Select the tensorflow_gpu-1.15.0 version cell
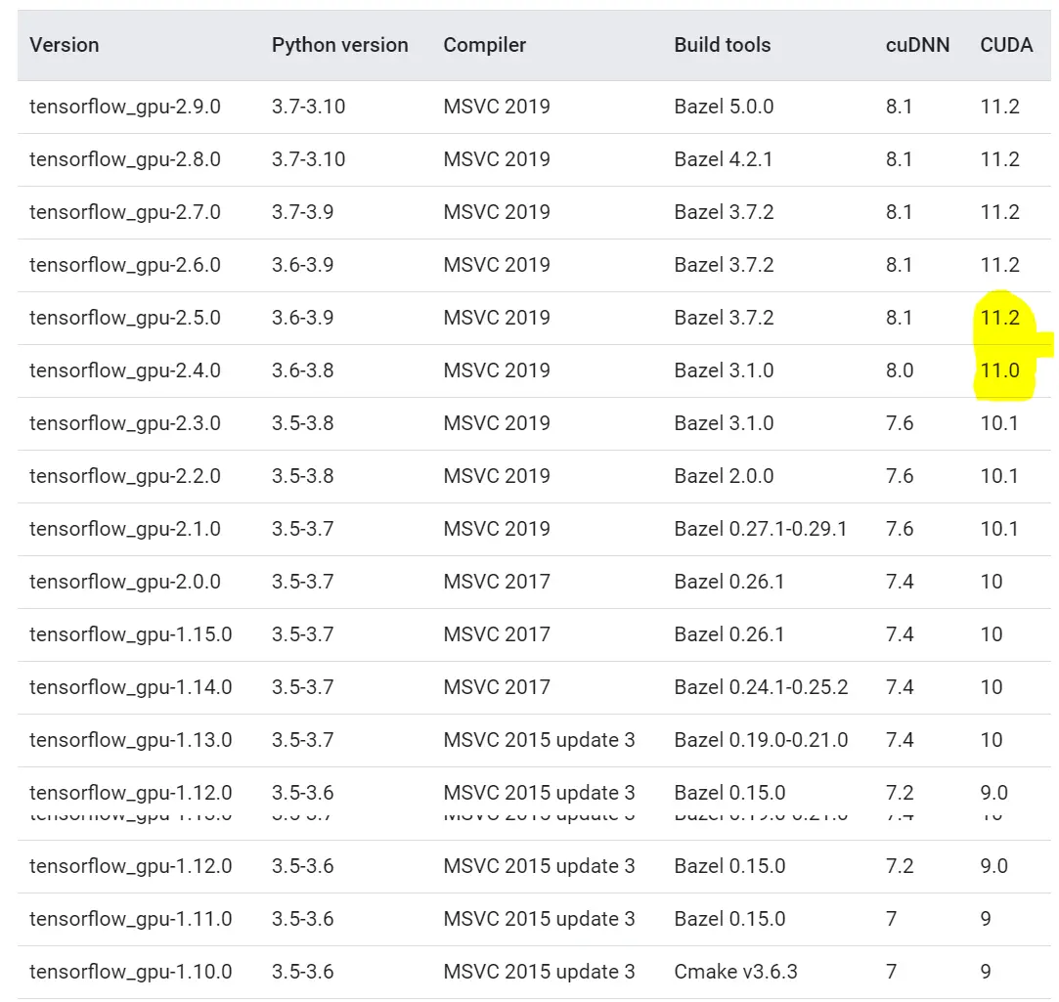 click(x=130, y=634)
